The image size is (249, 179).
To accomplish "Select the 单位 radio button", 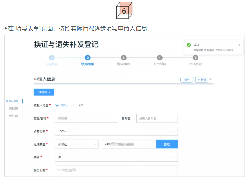I will (75, 105).
